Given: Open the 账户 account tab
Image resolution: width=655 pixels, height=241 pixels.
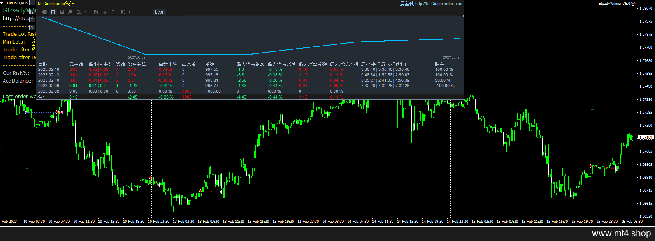Looking at the screenshot, I should click(x=125, y=12).
